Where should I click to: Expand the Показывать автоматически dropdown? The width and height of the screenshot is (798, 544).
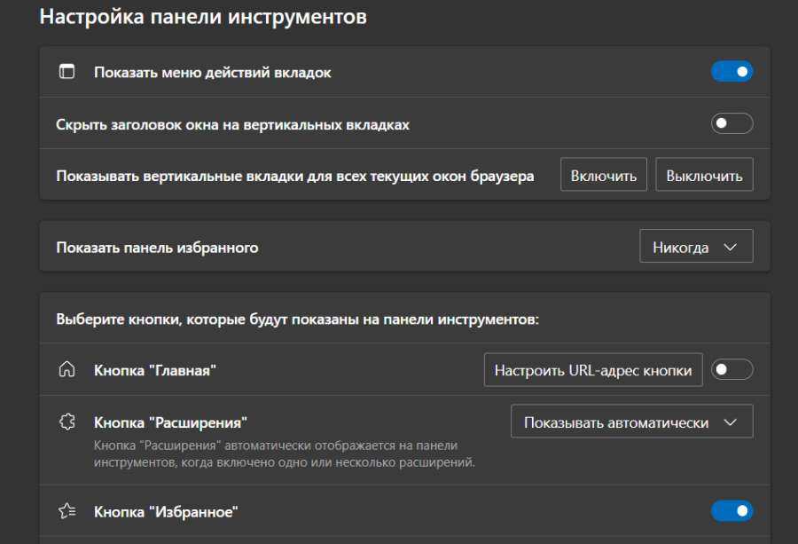[x=631, y=422]
